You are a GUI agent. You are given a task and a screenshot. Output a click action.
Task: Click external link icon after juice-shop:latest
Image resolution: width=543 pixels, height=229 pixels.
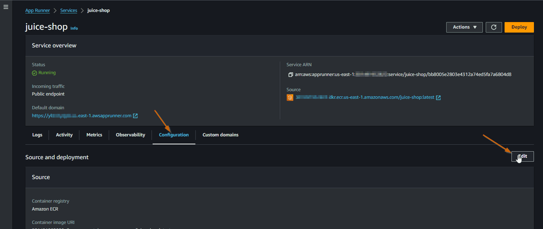tap(438, 98)
